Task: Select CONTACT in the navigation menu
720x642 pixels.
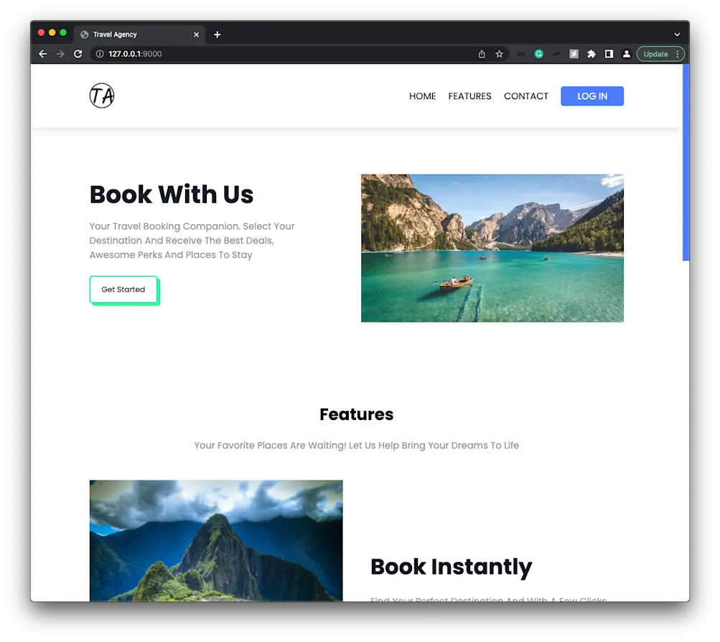Action: 526,96
